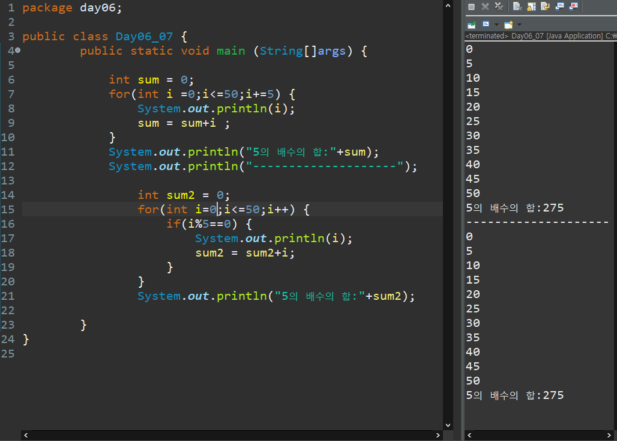Click line number 1 in the gutter

(x=11, y=8)
